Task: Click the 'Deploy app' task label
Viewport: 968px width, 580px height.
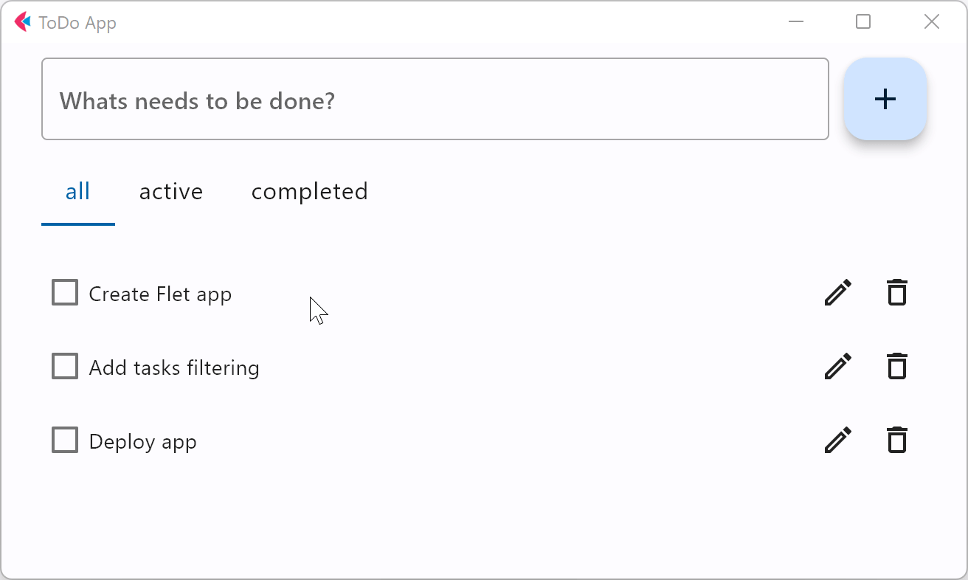Action: (x=142, y=441)
